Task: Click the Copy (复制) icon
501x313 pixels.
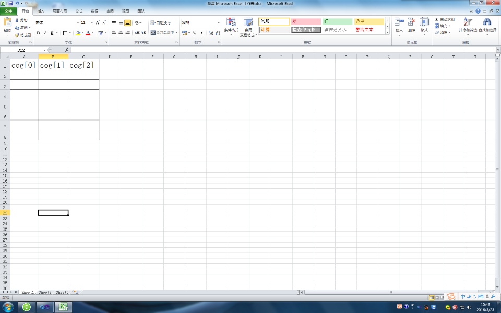Action: [17, 28]
